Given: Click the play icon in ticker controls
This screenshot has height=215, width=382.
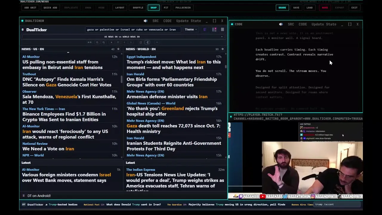Looking at the screenshot, I should [x=112, y=42].
